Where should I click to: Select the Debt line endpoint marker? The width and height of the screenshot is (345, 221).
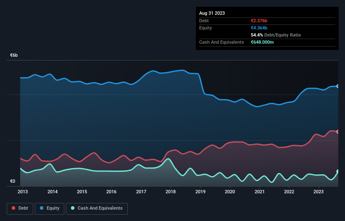coord(338,132)
